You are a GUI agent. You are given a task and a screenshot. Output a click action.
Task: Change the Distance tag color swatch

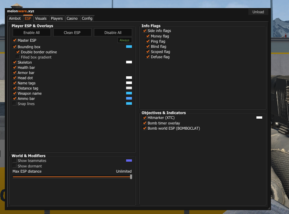click(x=129, y=88)
